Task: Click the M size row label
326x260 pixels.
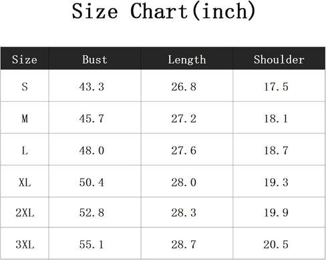Action: 25,118
